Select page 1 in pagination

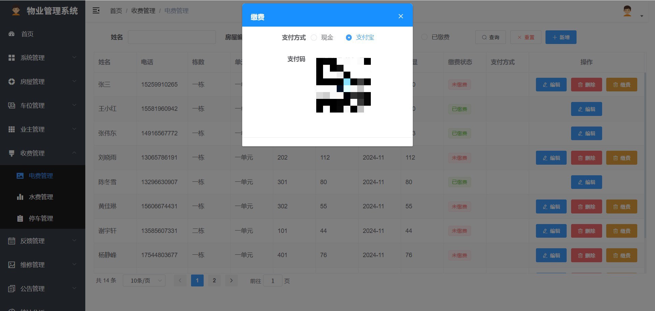[197, 280]
